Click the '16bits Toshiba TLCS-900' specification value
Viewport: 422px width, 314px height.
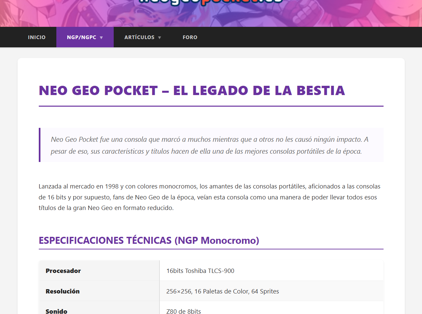coord(200,271)
